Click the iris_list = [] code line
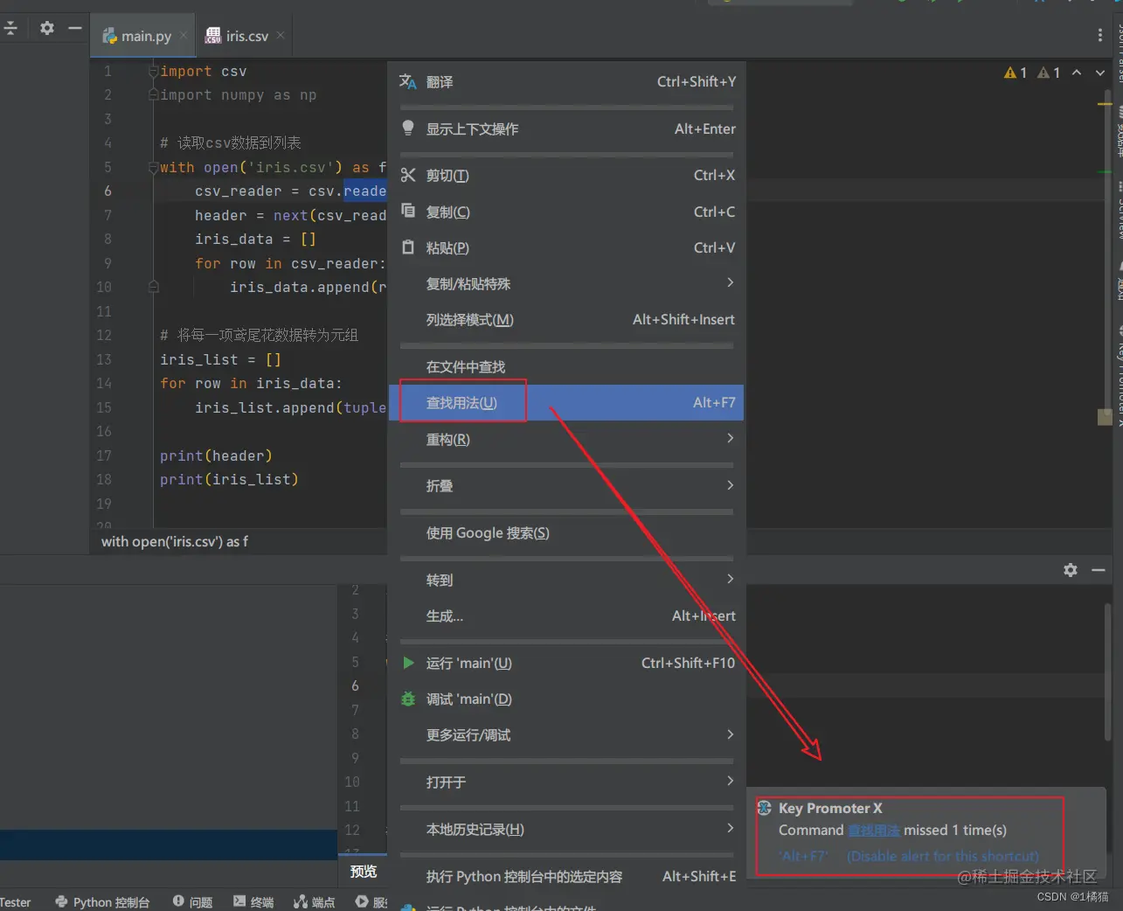The image size is (1123, 911). click(220, 359)
